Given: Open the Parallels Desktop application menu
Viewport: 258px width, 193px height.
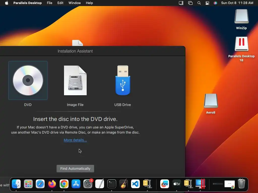Looking at the screenshot, I should tap(27, 3).
